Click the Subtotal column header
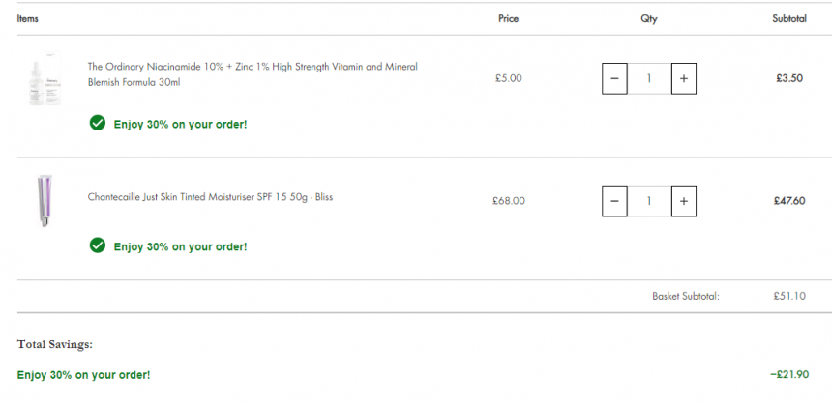Image resolution: width=832 pixels, height=403 pixels. [x=789, y=18]
